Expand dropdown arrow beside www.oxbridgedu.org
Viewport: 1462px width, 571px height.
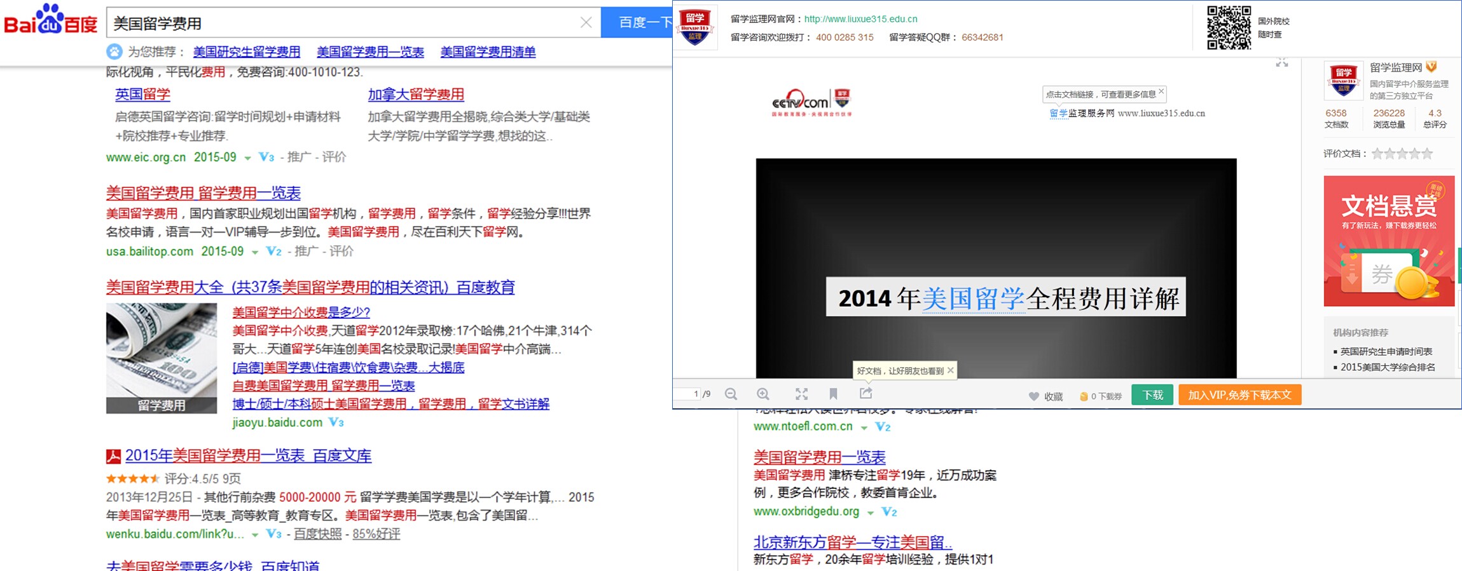(x=870, y=513)
